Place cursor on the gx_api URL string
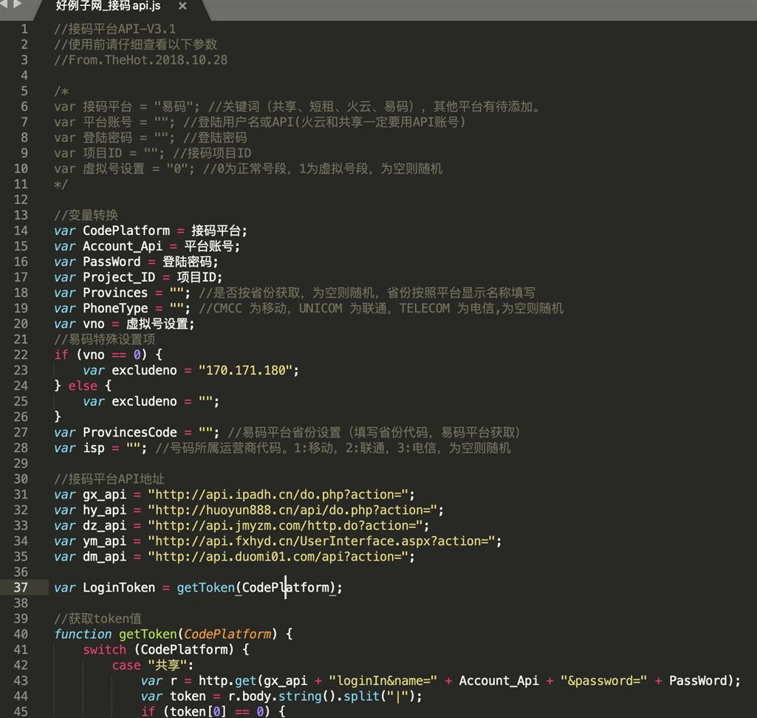 [x=281, y=495]
